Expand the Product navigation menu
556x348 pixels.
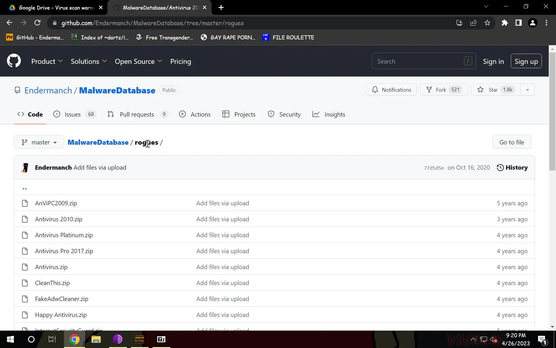pos(47,61)
